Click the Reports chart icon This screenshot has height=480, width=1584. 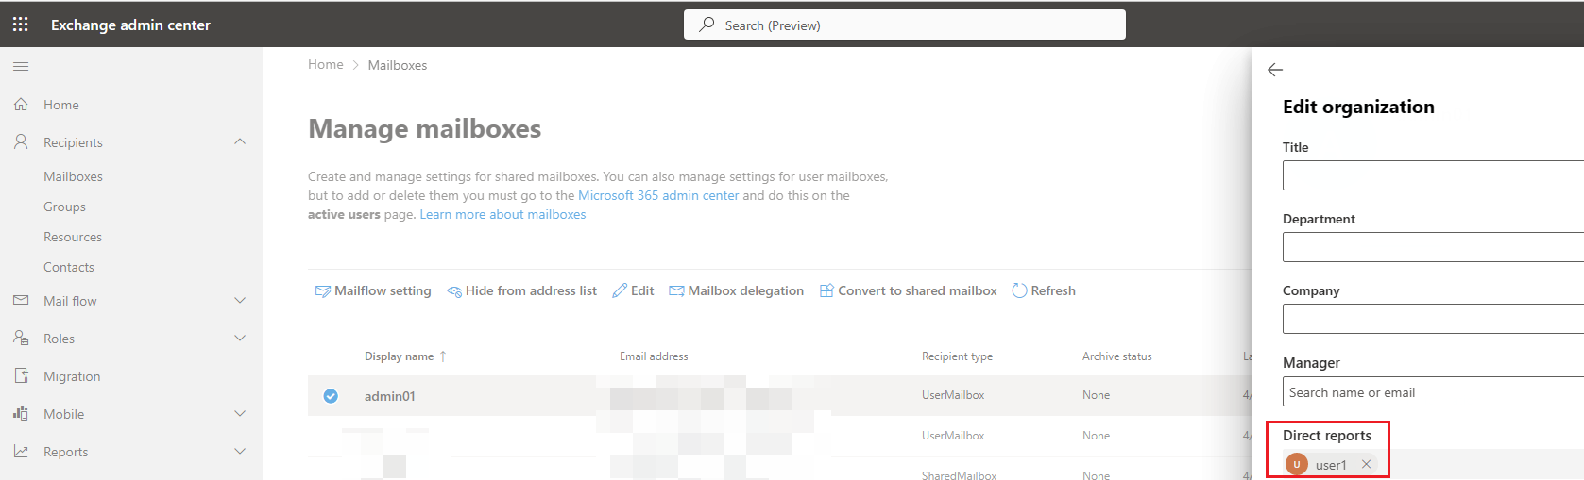[21, 452]
